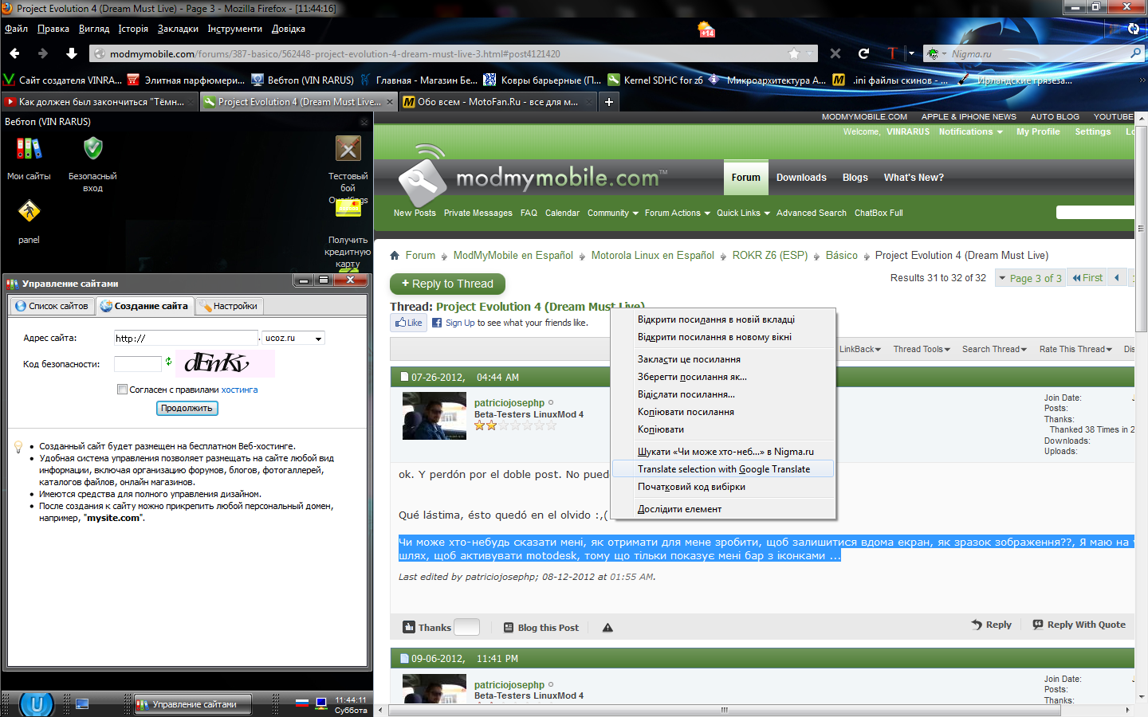The image size is (1148, 717).
Task: Click 'Управление сайтами' taskbar button
Action: pyautogui.click(x=192, y=704)
